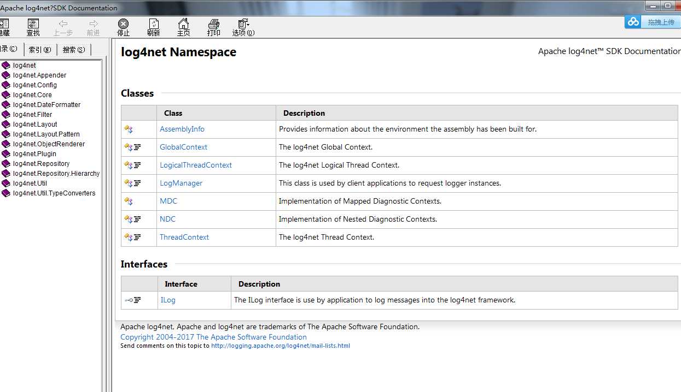Open the LogManager class link

point(181,183)
